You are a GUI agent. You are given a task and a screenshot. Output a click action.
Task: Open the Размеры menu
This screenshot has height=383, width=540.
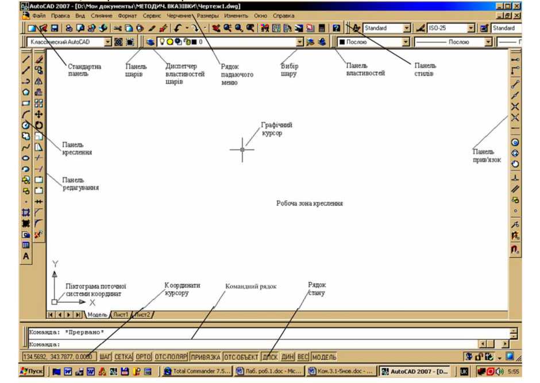207,16
